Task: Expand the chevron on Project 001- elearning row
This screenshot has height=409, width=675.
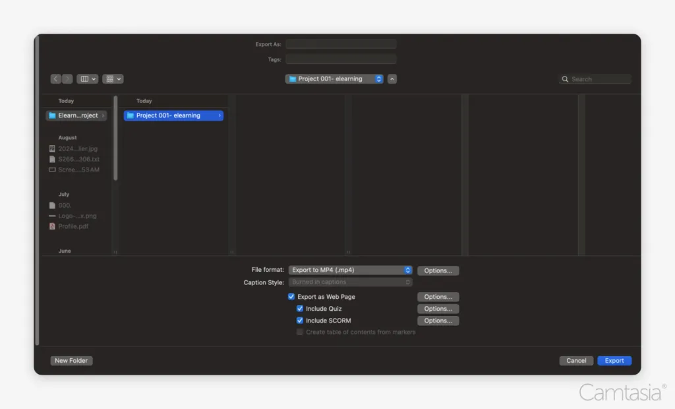Action: (220, 115)
